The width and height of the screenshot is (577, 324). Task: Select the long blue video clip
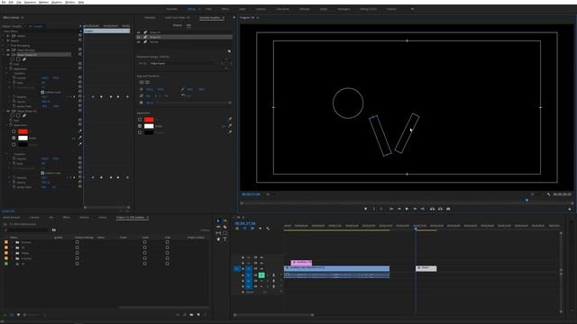[336, 268]
